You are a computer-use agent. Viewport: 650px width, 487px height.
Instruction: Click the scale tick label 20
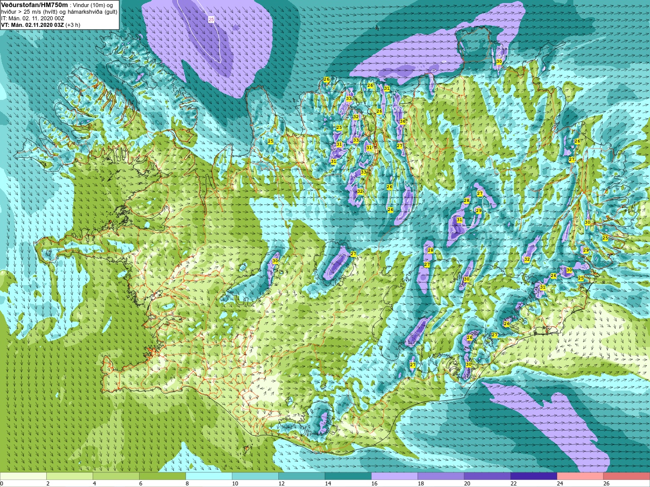coord(467,484)
